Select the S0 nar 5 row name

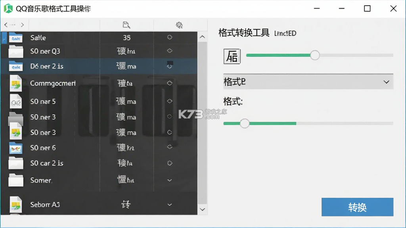point(43,101)
